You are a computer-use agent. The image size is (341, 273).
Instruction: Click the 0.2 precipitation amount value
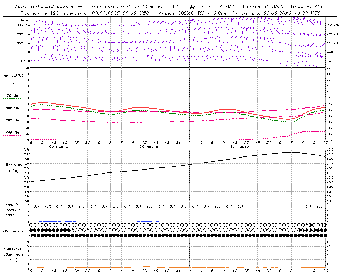[48, 207]
